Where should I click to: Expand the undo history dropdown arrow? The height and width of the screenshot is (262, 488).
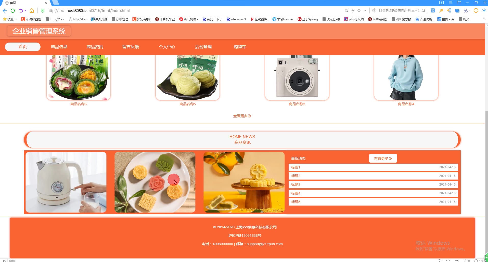click(x=25, y=11)
